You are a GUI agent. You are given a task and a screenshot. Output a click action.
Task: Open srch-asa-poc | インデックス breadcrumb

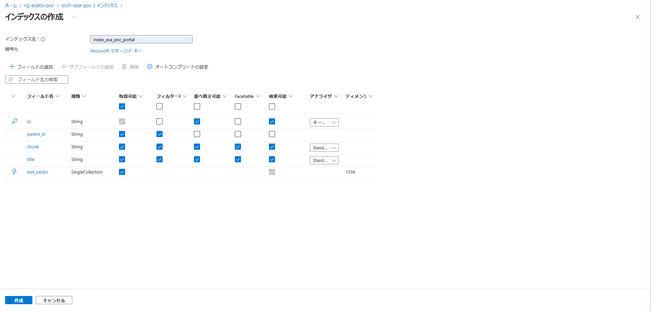[x=90, y=5]
